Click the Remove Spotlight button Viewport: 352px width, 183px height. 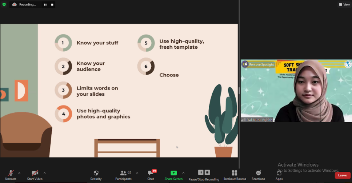pos(259,64)
